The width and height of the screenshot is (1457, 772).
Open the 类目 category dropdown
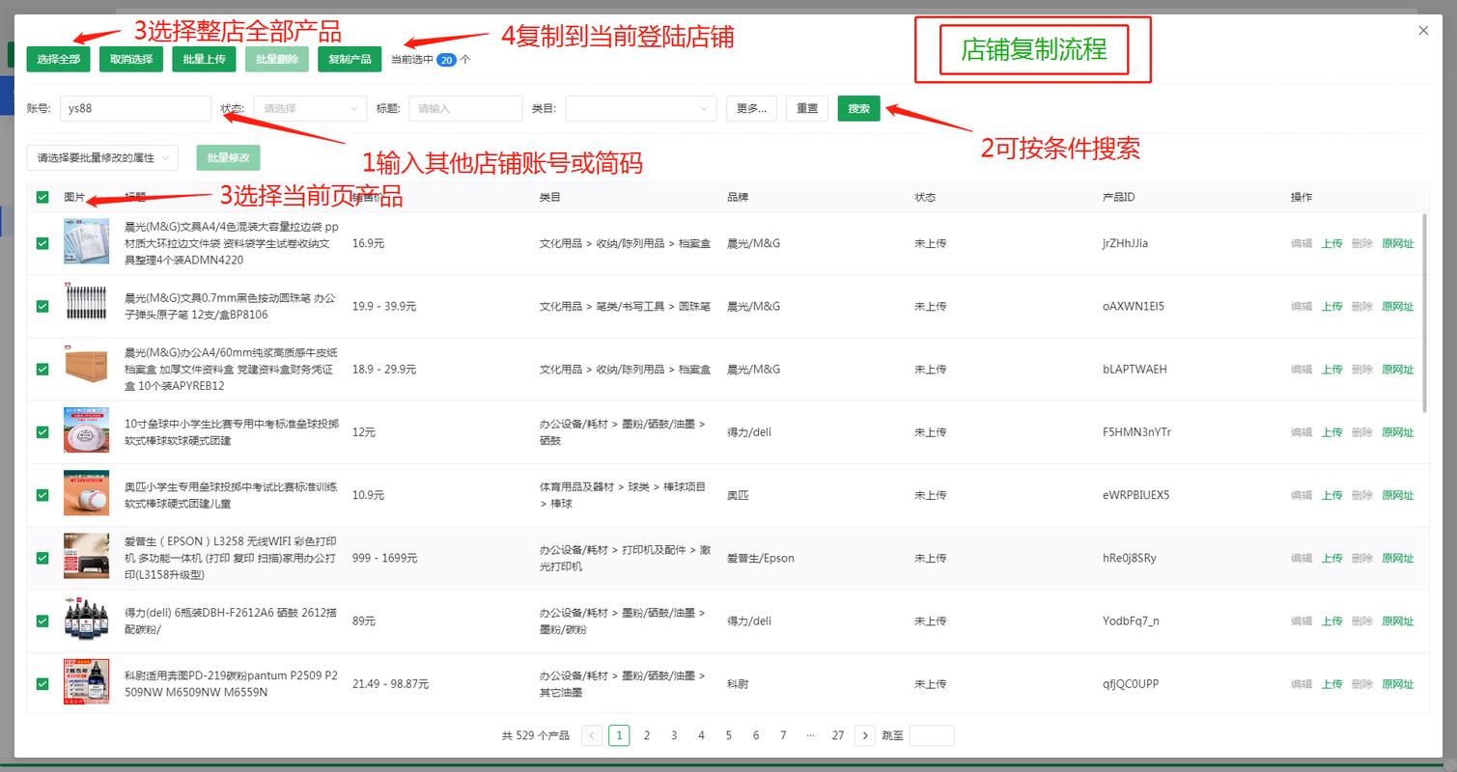(x=640, y=108)
